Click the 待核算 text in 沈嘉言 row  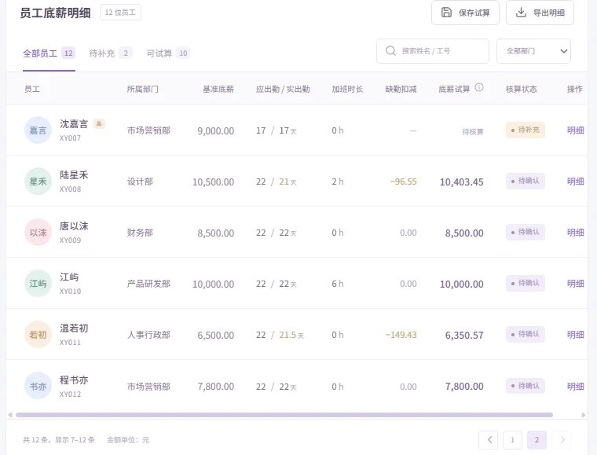[473, 132]
